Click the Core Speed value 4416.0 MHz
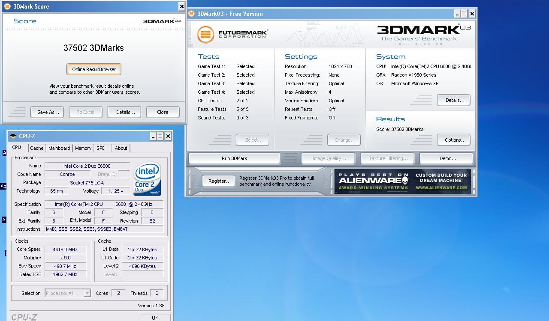549x321 pixels. tap(65, 250)
